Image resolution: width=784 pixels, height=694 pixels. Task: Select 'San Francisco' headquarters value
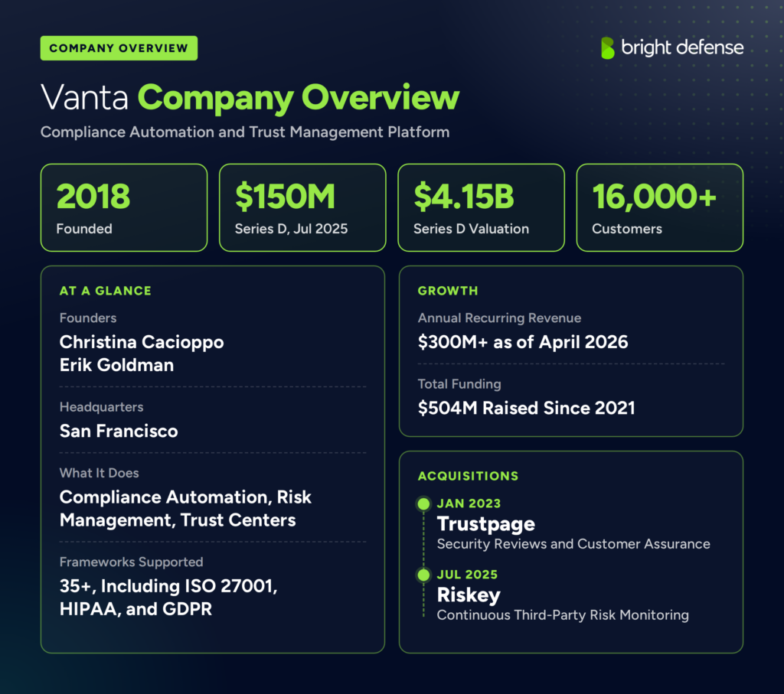point(119,432)
